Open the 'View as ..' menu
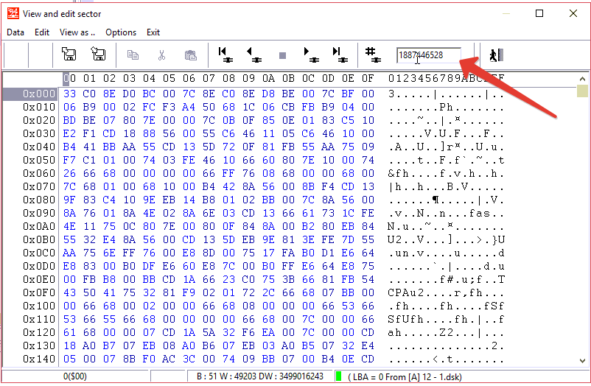This screenshot has width=591, height=386. tap(77, 32)
